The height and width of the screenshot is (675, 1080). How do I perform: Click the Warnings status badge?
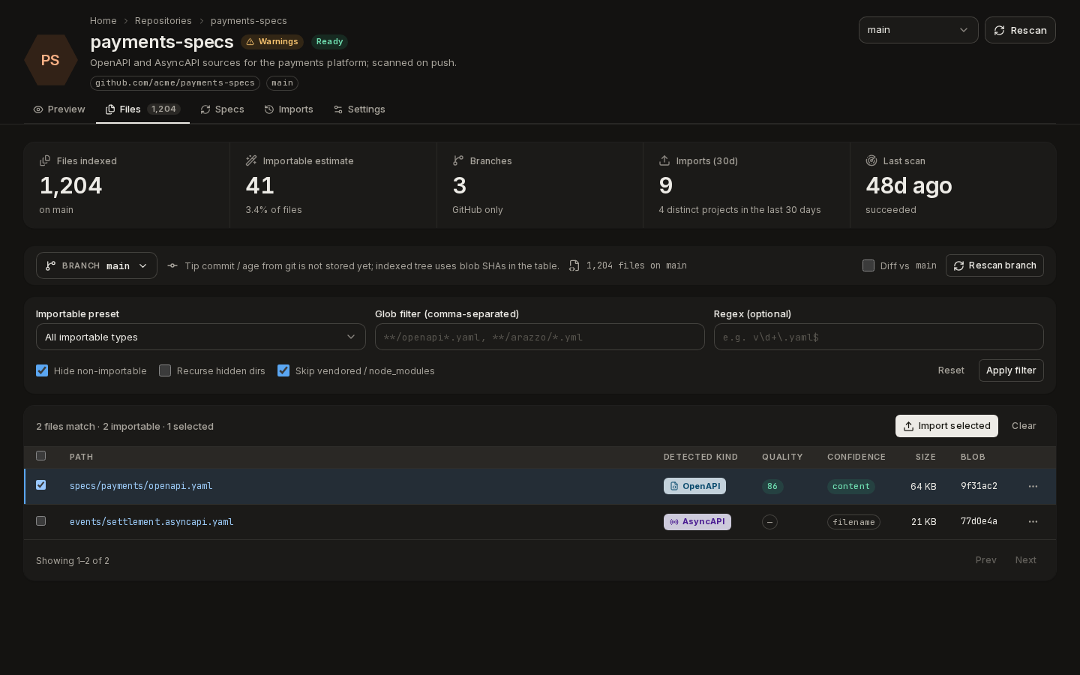[x=272, y=41]
